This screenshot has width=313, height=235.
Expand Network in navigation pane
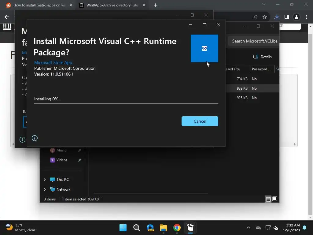coord(45,189)
